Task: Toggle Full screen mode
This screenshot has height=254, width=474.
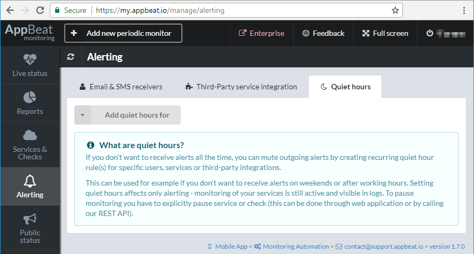Action: (x=385, y=33)
